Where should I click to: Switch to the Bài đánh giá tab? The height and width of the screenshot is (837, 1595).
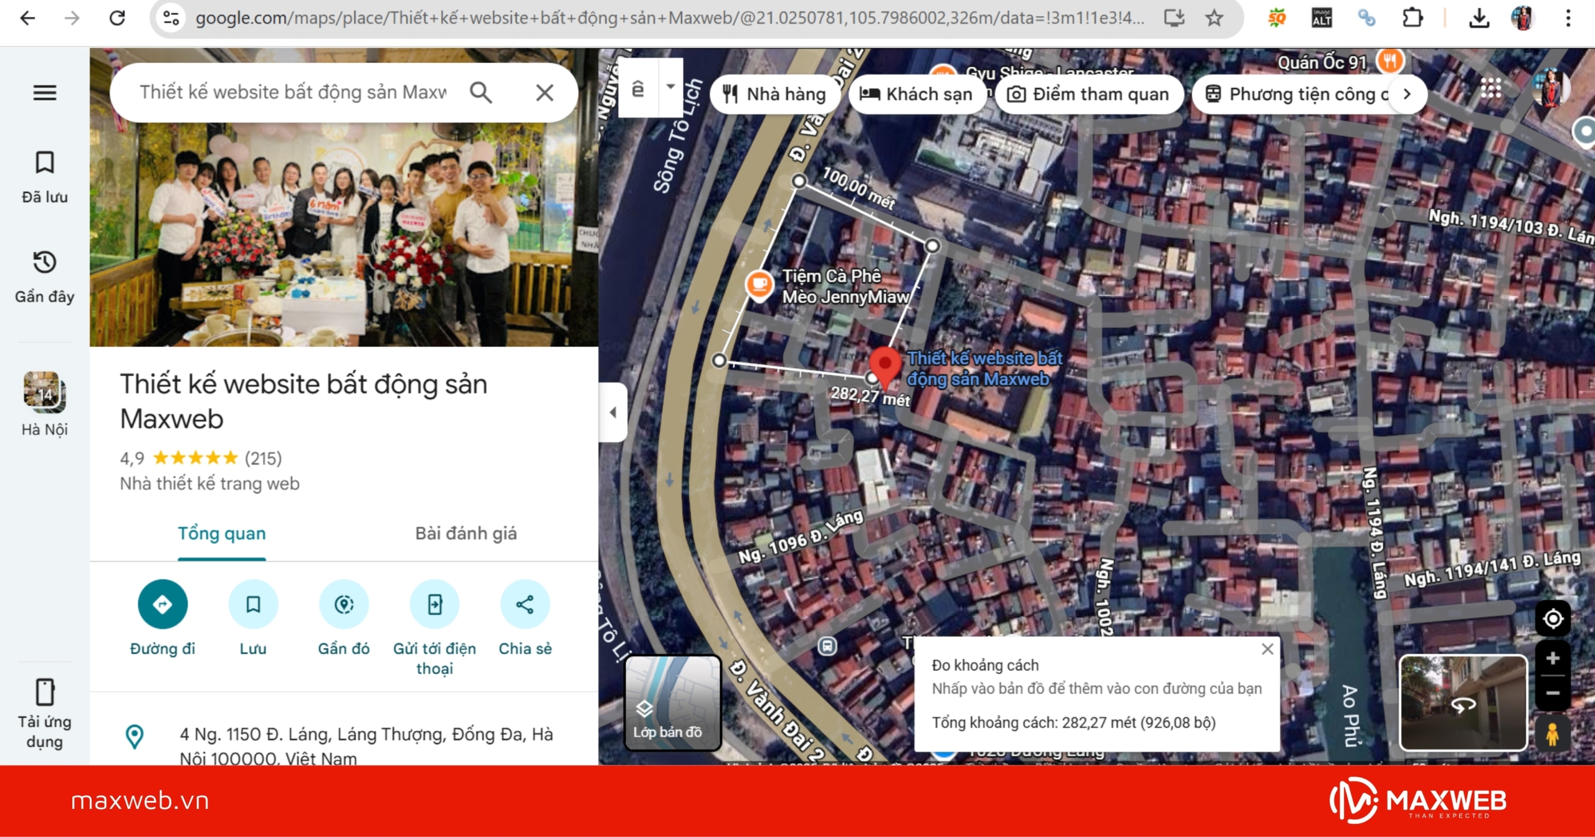pos(466,534)
